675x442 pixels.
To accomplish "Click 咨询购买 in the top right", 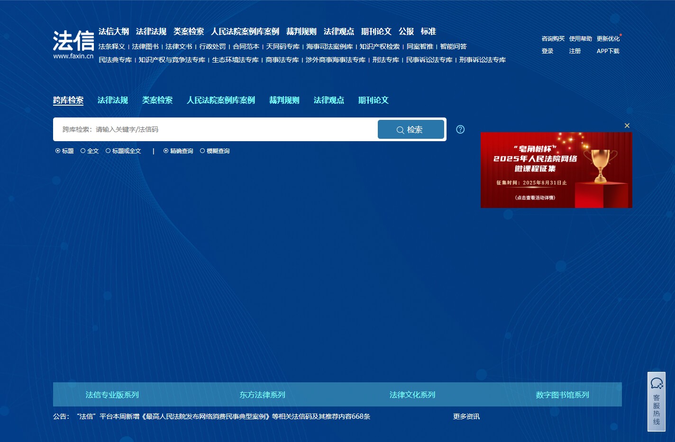I will (553, 39).
